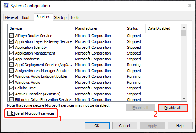Click the Cancel button

125,126
